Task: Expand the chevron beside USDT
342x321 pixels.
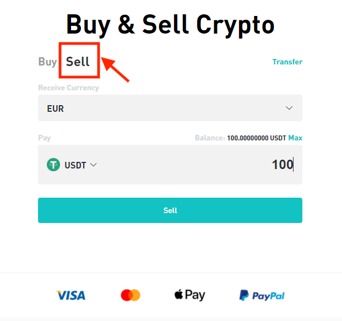Action: click(93, 165)
